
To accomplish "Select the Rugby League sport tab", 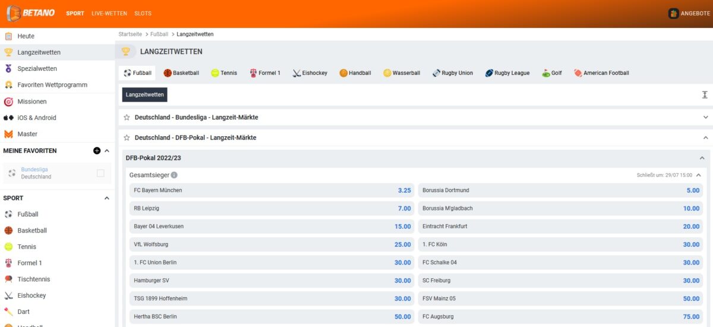I will point(507,73).
